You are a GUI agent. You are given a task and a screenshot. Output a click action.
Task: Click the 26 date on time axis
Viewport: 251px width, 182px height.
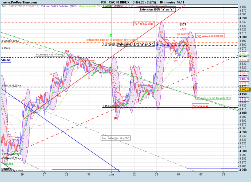[22, 174]
